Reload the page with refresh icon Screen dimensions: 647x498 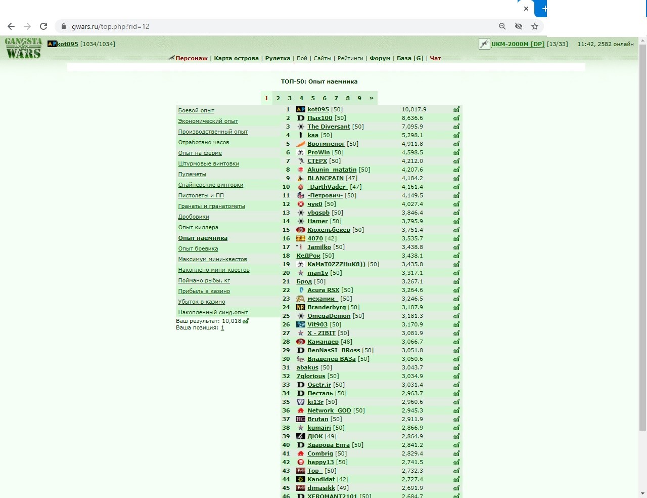43,26
